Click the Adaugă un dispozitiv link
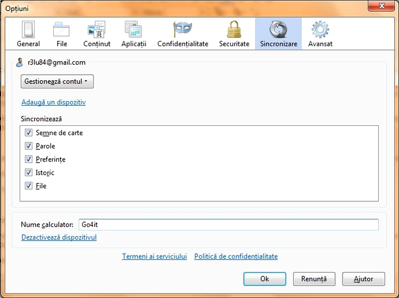399x298 pixels. (53, 102)
